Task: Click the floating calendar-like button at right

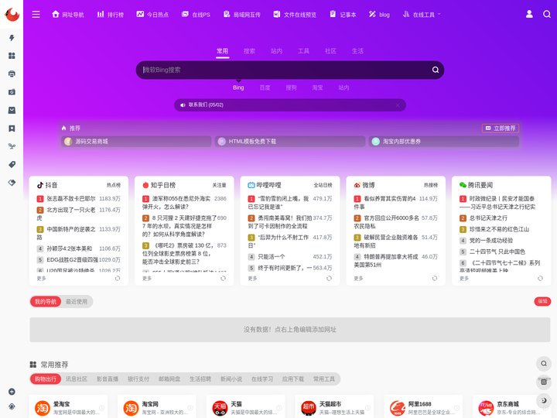Action: (544, 382)
